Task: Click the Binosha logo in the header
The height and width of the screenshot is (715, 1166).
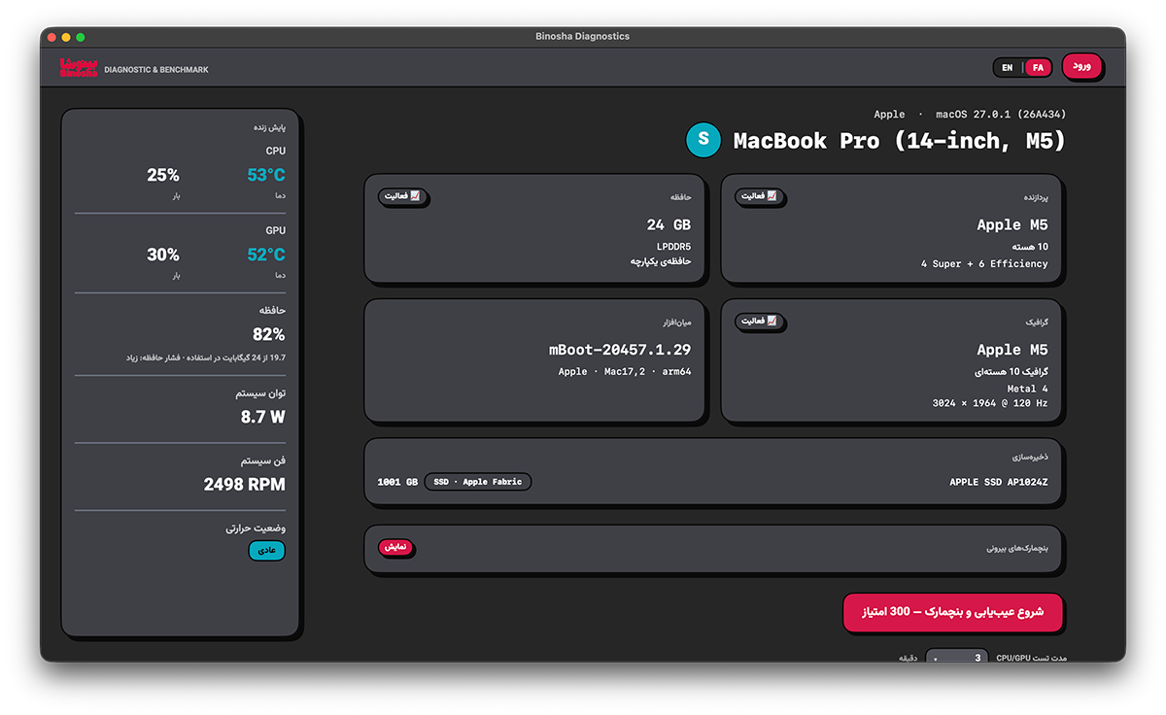Action: tap(79, 68)
